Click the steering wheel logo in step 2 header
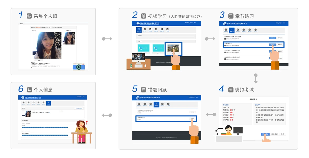This screenshot has height=158, width=309. pyautogui.click(x=138, y=24)
